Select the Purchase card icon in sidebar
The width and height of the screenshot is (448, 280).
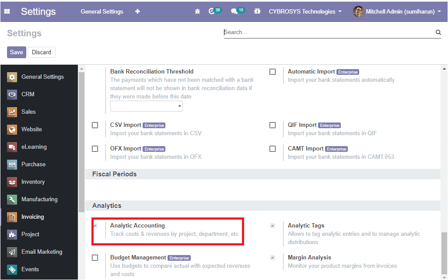point(12,164)
